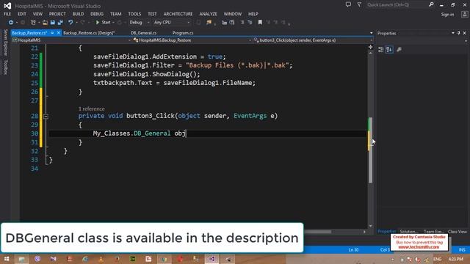Pin the Backup_Restore.cs tab

point(52,33)
